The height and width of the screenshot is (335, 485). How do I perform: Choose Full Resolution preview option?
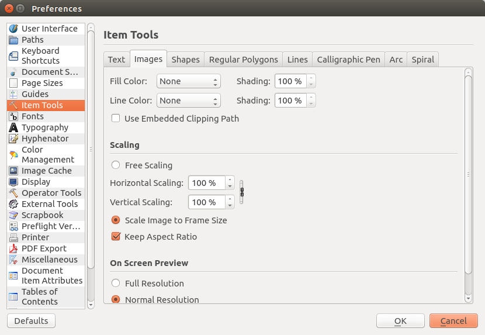[116, 284]
